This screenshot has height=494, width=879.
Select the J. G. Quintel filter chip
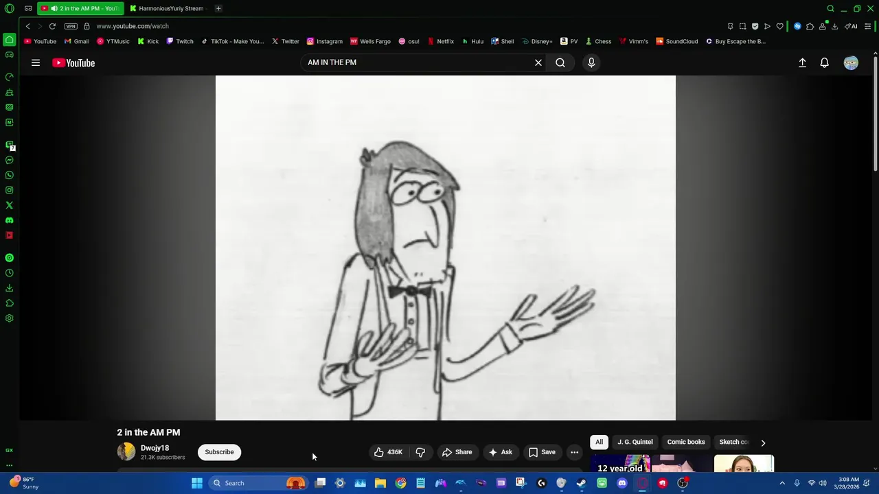click(635, 442)
